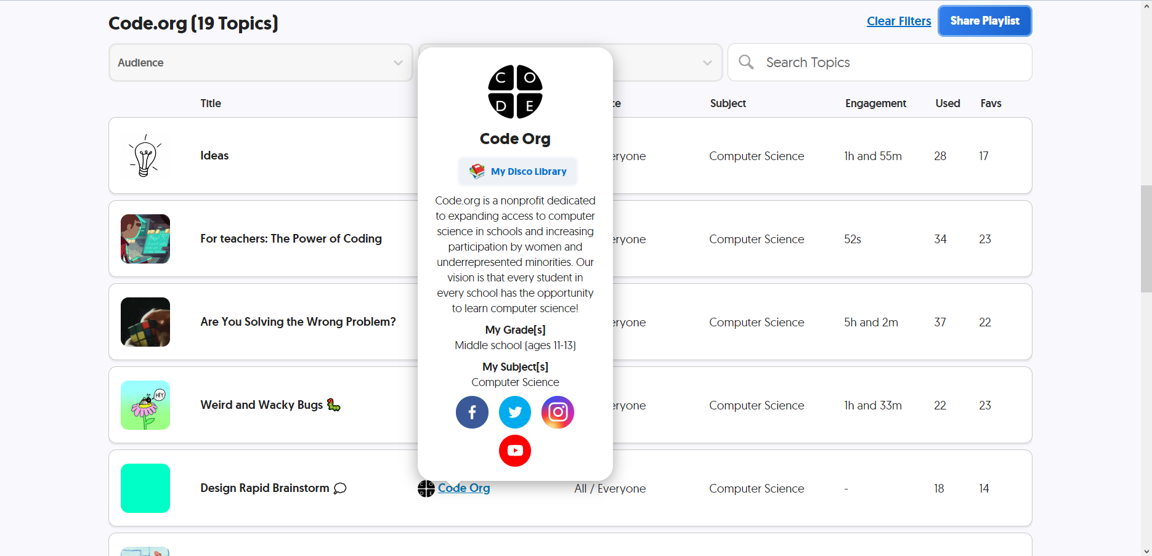
Task: Open the Rubik's cube thumbnail
Action: coord(145,322)
